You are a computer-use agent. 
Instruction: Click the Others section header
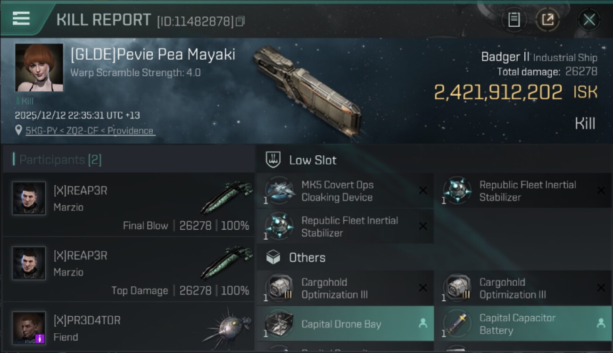(x=307, y=257)
